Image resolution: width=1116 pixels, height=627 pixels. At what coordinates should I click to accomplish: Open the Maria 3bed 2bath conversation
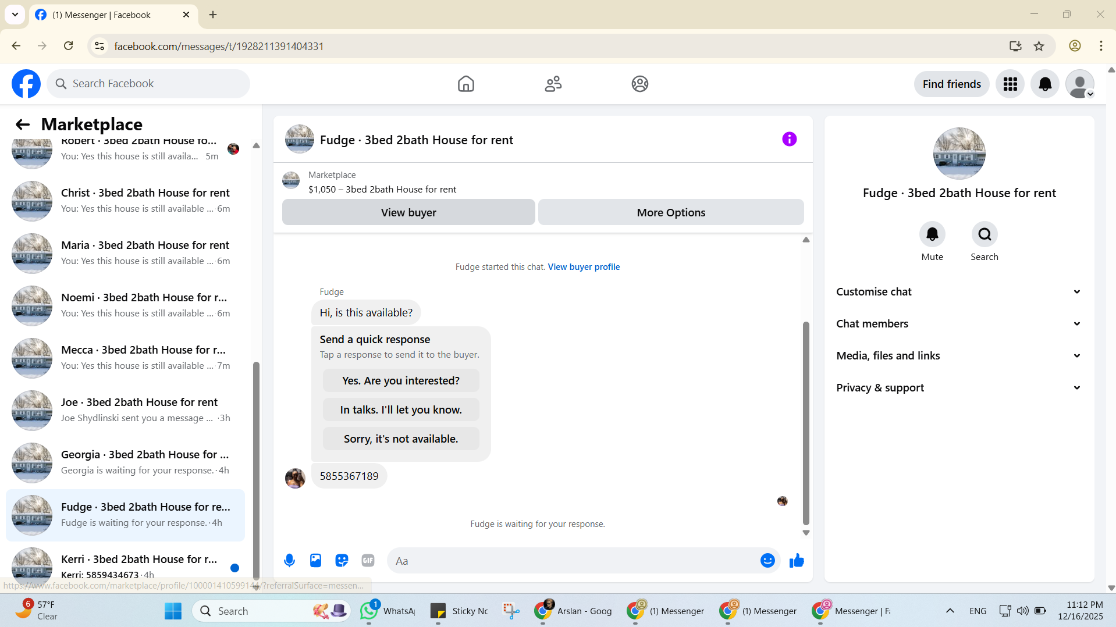125,253
